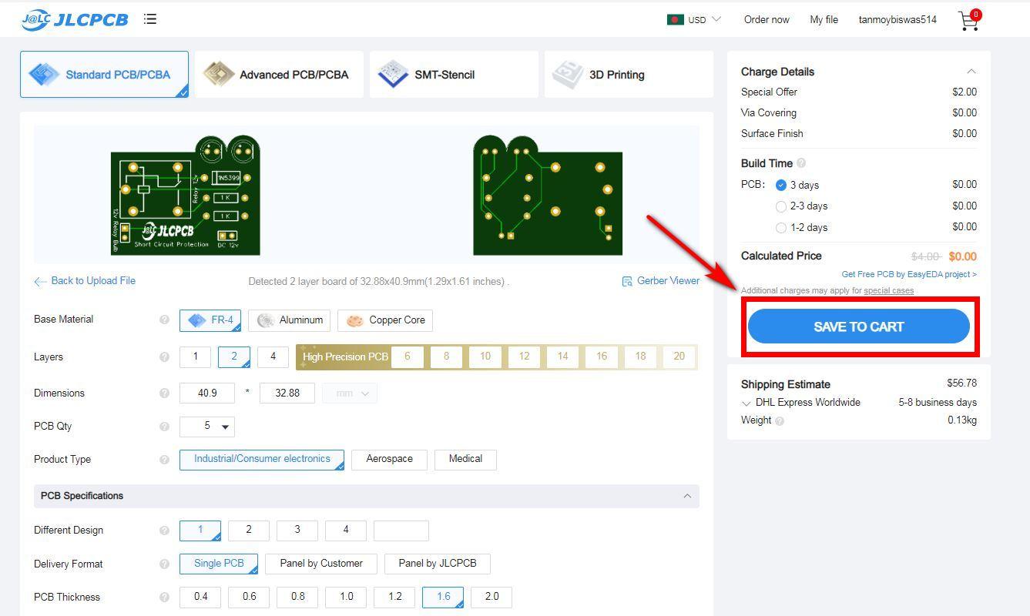Viewport: 1030px width, 616px height.
Task: Click the Gerber Viewer icon
Action: [627, 281]
